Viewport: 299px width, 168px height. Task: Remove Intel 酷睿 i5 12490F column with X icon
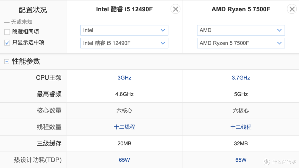[x=176, y=9]
